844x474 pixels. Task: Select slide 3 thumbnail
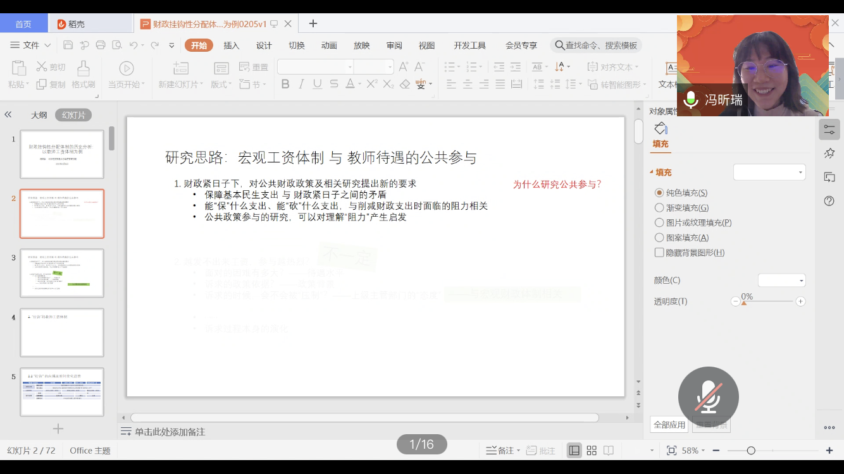62,273
